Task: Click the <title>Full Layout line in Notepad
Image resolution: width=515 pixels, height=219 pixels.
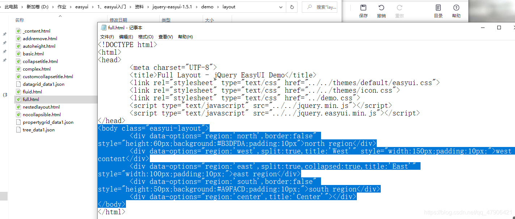Action: (223, 75)
